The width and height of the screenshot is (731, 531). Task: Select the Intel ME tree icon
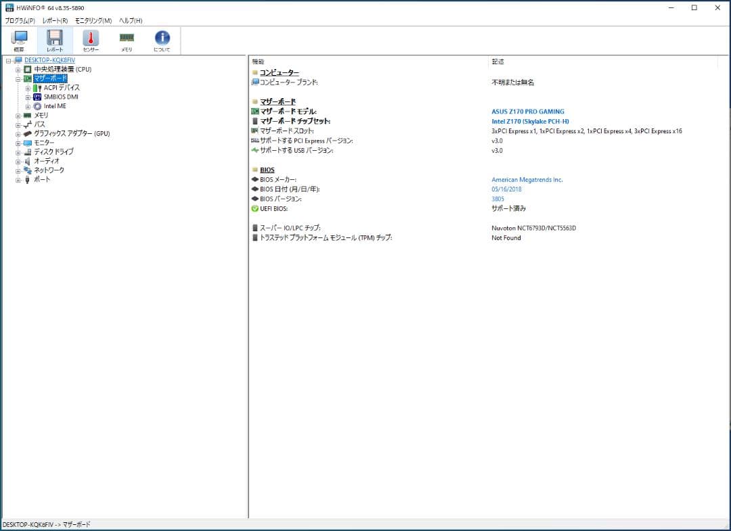point(38,106)
